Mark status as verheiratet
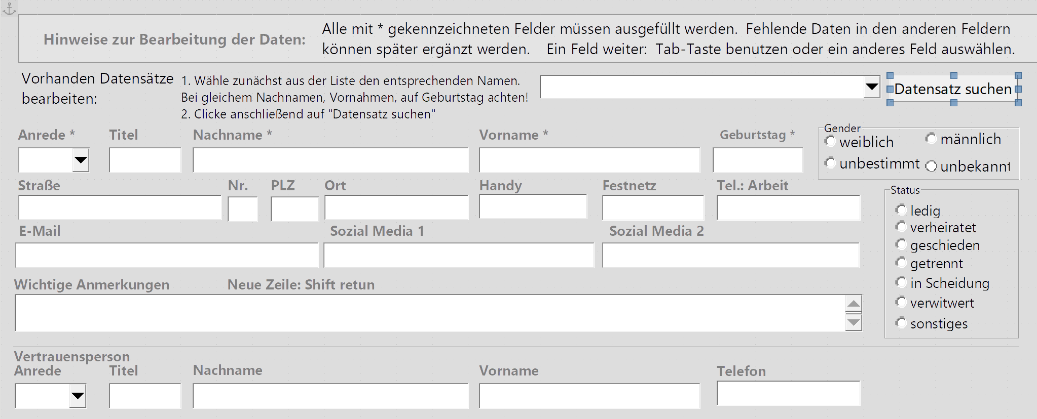The width and height of the screenshot is (1037, 419). tap(901, 227)
